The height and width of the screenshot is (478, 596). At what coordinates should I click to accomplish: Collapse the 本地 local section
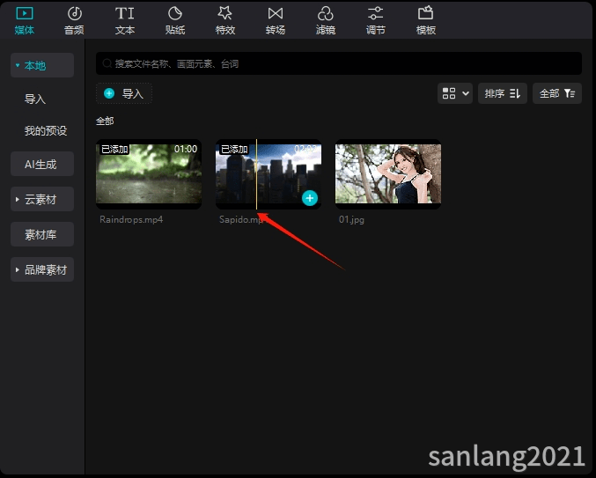click(x=42, y=65)
